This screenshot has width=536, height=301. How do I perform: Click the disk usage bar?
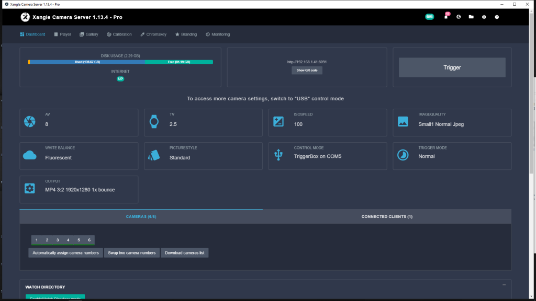click(x=120, y=62)
